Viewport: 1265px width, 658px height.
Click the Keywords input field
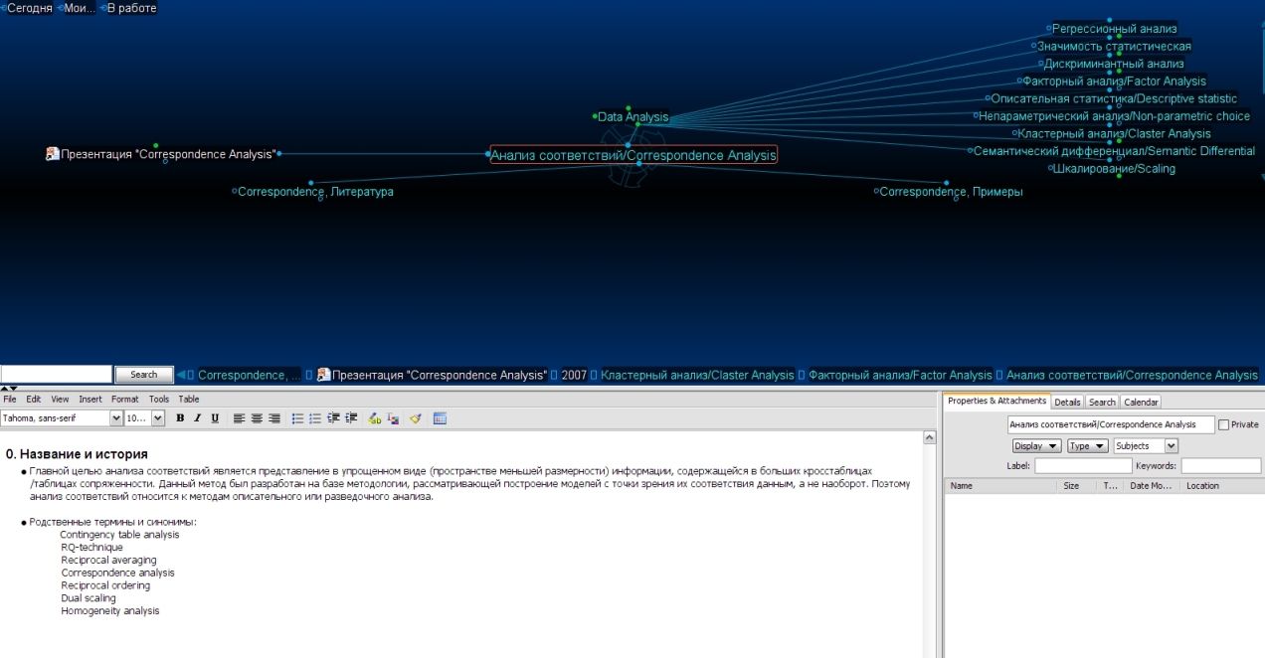click(x=1221, y=465)
